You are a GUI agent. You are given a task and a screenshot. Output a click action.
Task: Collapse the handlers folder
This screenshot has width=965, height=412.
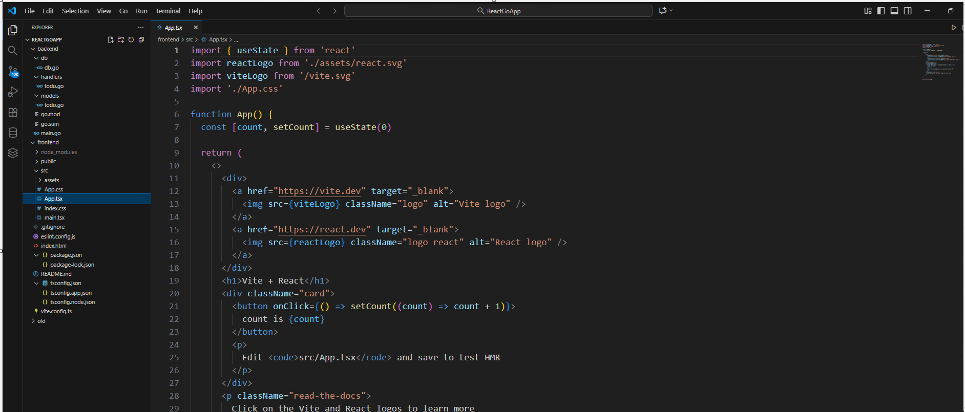click(36, 77)
